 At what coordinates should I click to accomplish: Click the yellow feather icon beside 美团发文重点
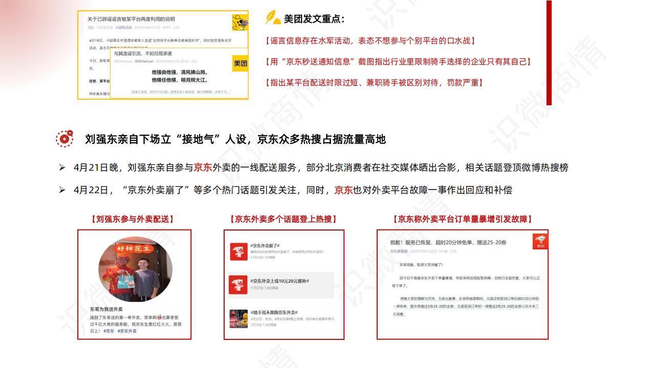coord(273,18)
